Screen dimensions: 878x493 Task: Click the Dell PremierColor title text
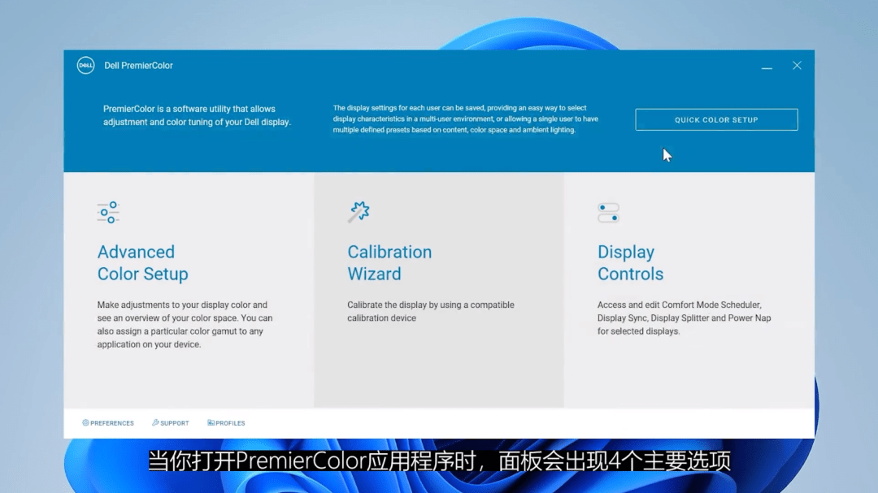pyautogui.click(x=138, y=65)
